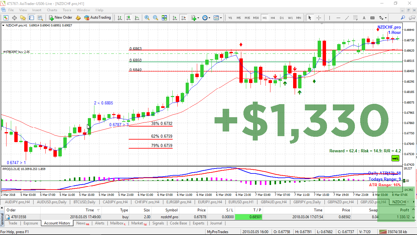Open the search magnifier icon
417x235 pixels.
[403, 18]
